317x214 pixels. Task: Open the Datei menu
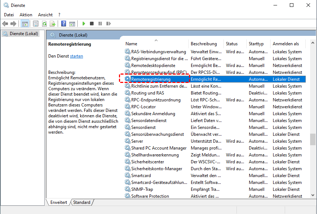tap(9, 15)
